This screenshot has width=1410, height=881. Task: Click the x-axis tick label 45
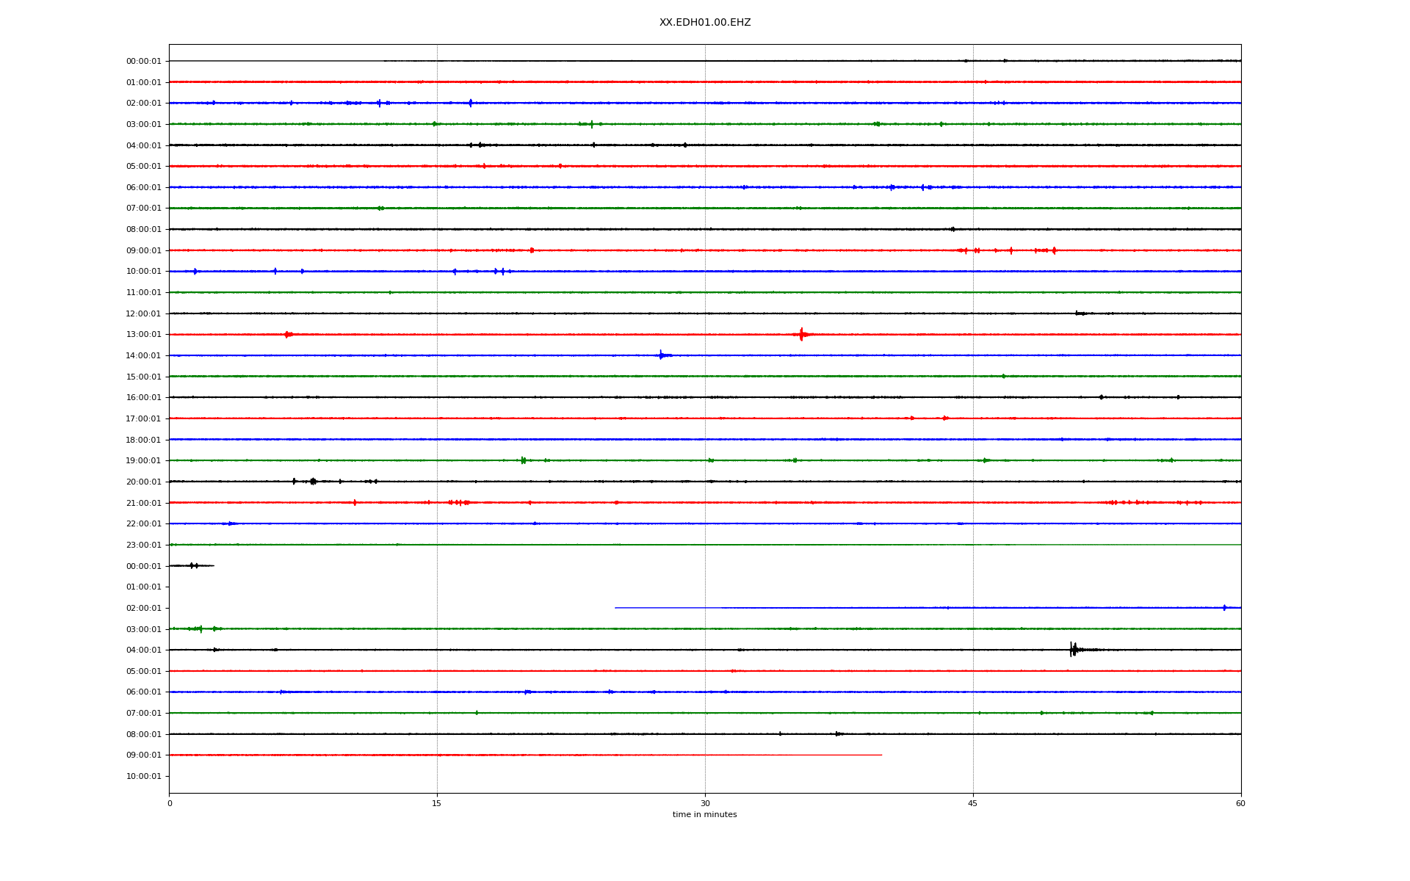coord(973,803)
